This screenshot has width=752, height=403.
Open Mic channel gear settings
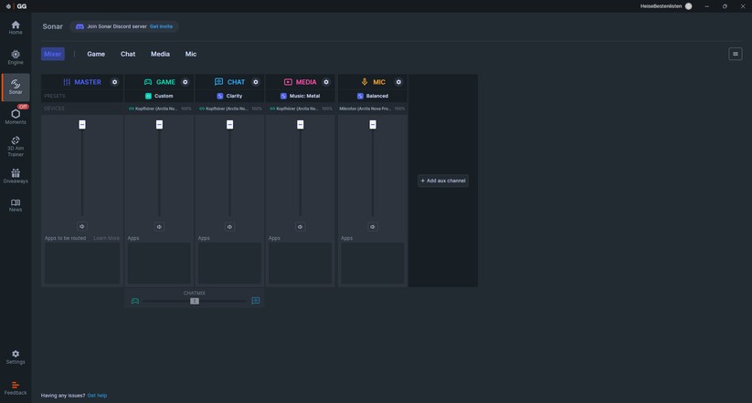[x=398, y=82]
